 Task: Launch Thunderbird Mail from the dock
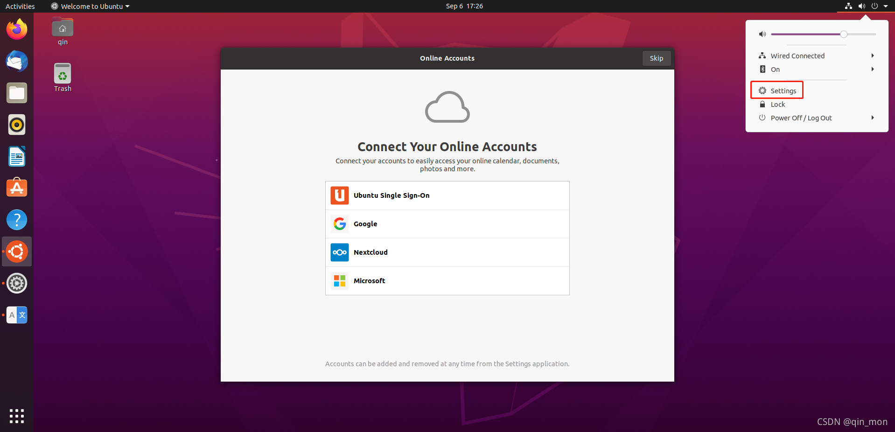pyautogui.click(x=17, y=61)
